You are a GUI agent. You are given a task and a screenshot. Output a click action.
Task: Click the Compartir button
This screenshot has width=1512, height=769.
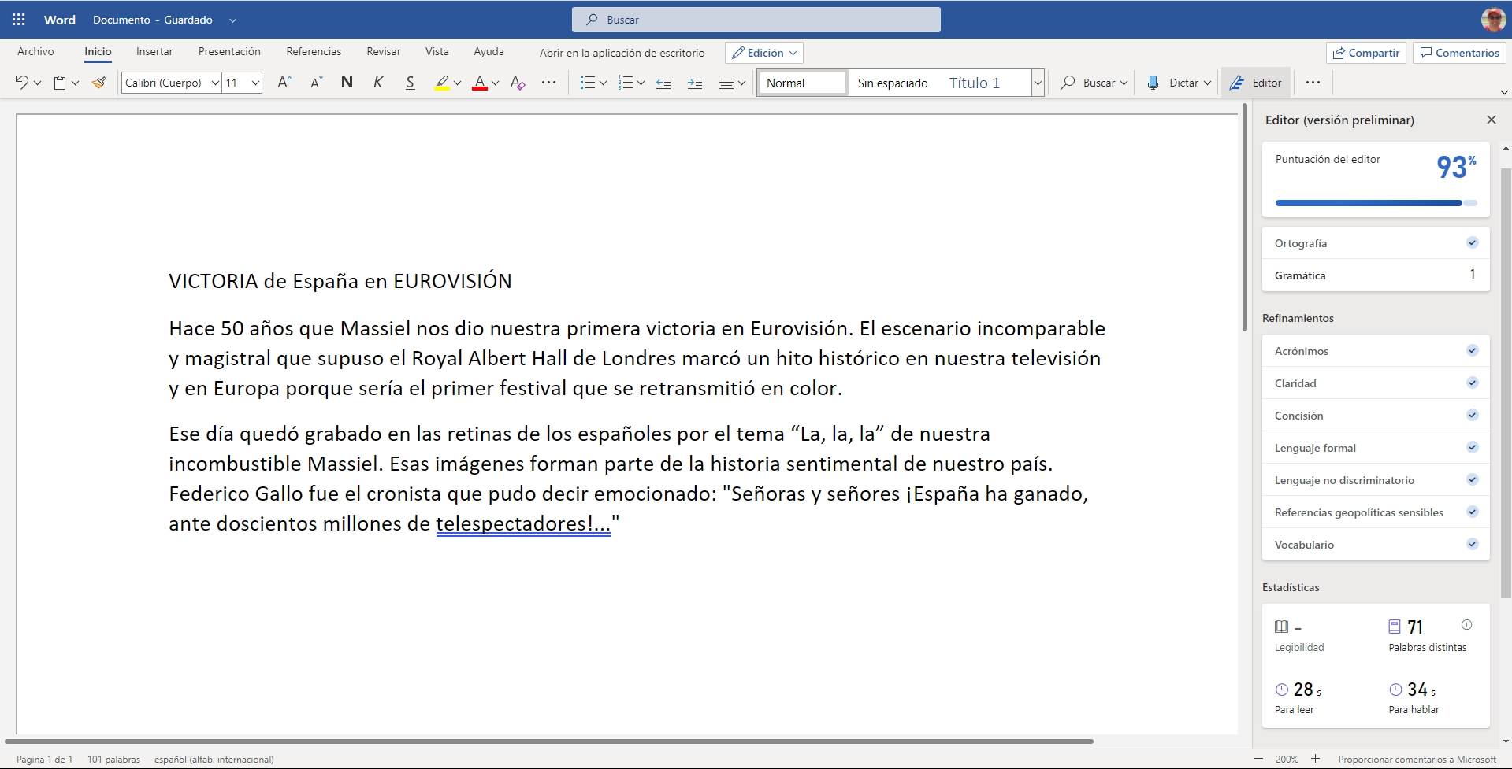point(1366,53)
